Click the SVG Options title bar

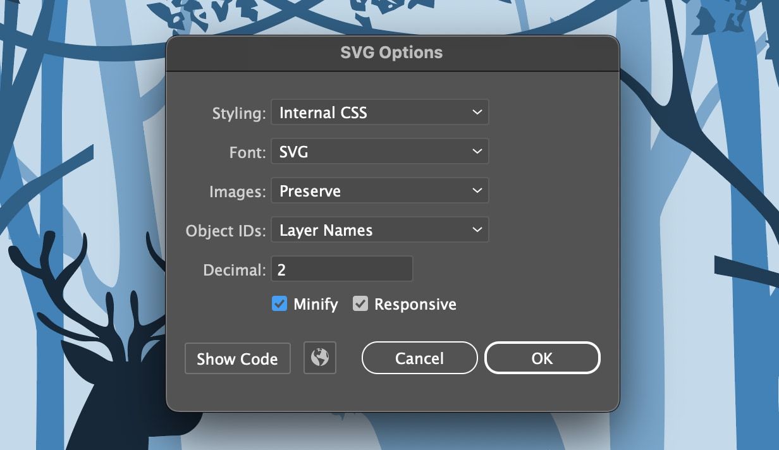(393, 52)
